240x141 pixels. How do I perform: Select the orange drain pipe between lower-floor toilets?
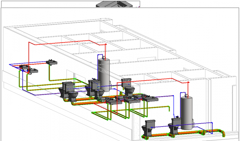click(160, 135)
